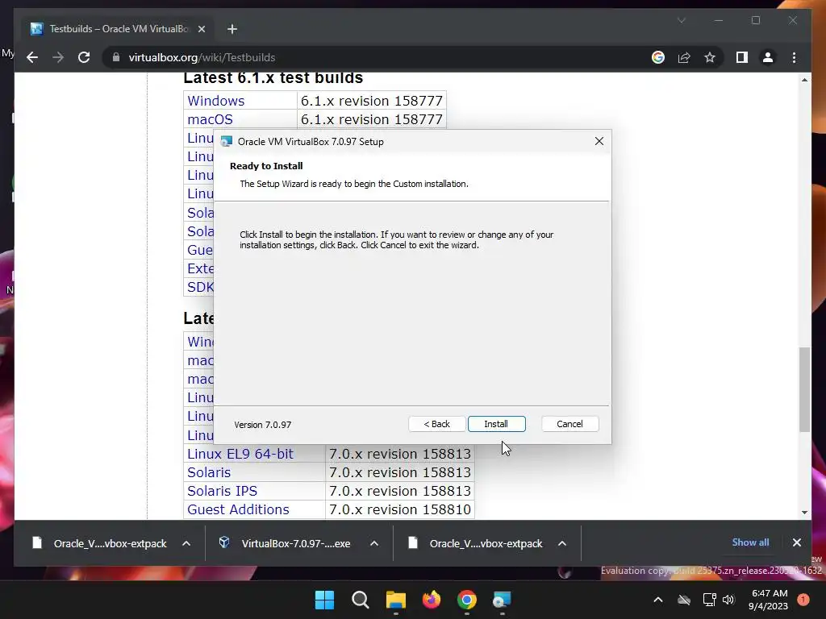Open the Guest Additions link
Viewport: 826px width, 619px height.
(x=238, y=509)
